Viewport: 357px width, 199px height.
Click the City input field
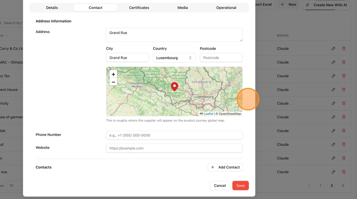(127, 58)
